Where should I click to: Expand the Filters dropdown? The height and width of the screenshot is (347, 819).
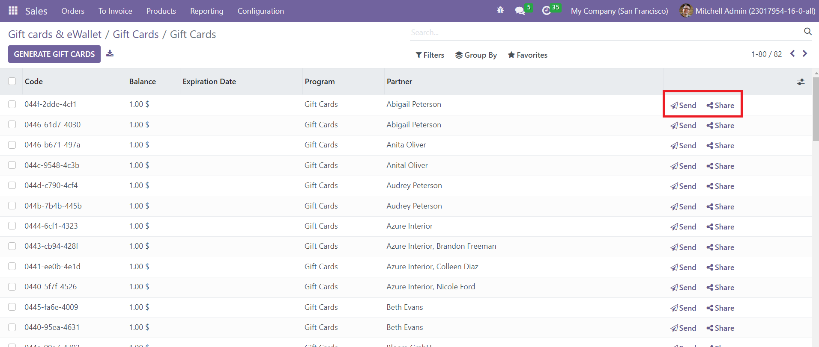click(430, 55)
